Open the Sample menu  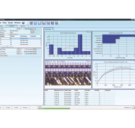point(10,23)
